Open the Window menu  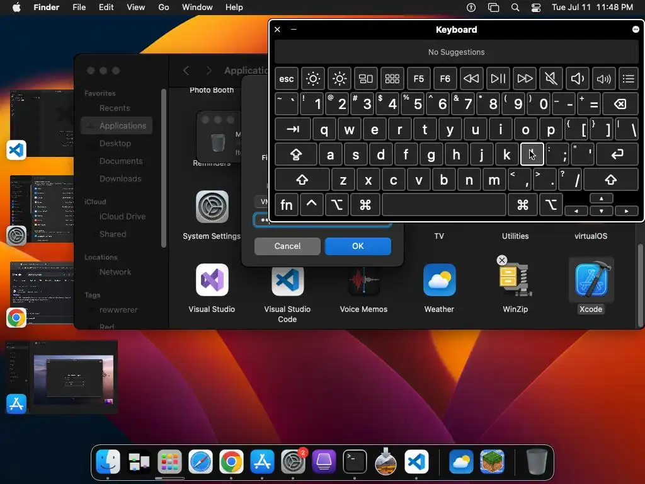pyautogui.click(x=197, y=8)
